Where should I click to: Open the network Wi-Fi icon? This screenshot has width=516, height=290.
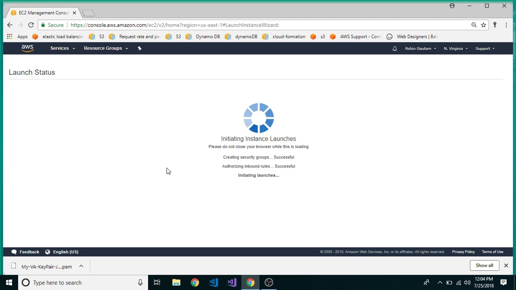(458, 283)
